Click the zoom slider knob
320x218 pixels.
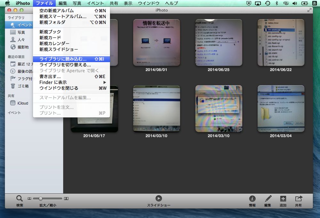pos(41,199)
